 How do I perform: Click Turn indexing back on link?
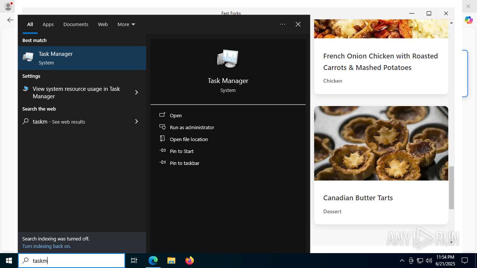point(47,246)
